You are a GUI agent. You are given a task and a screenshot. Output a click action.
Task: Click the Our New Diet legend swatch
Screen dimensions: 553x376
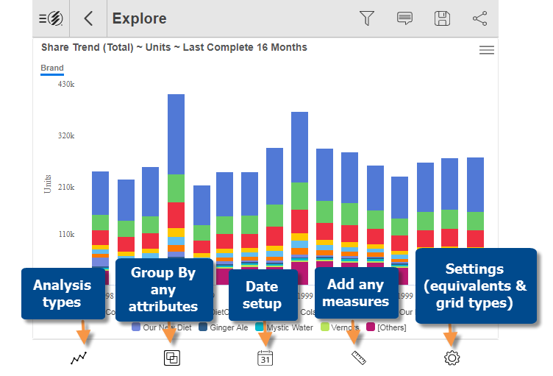[x=136, y=327]
